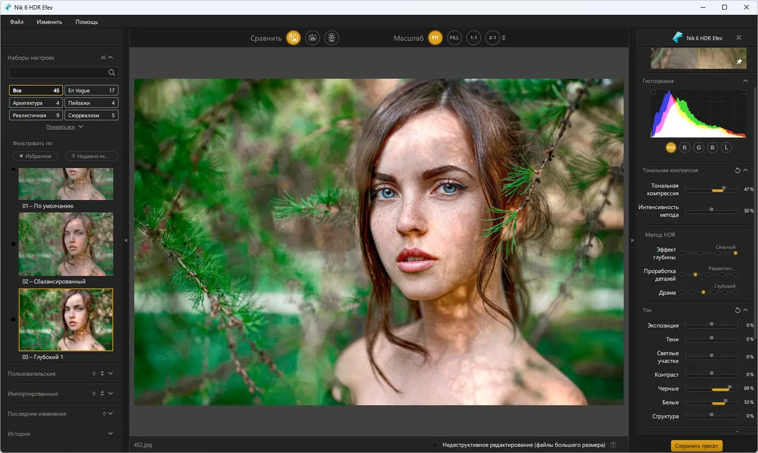This screenshot has height=453, width=758.
Task: Click the Сохранить пресет button
Action: pos(696,446)
